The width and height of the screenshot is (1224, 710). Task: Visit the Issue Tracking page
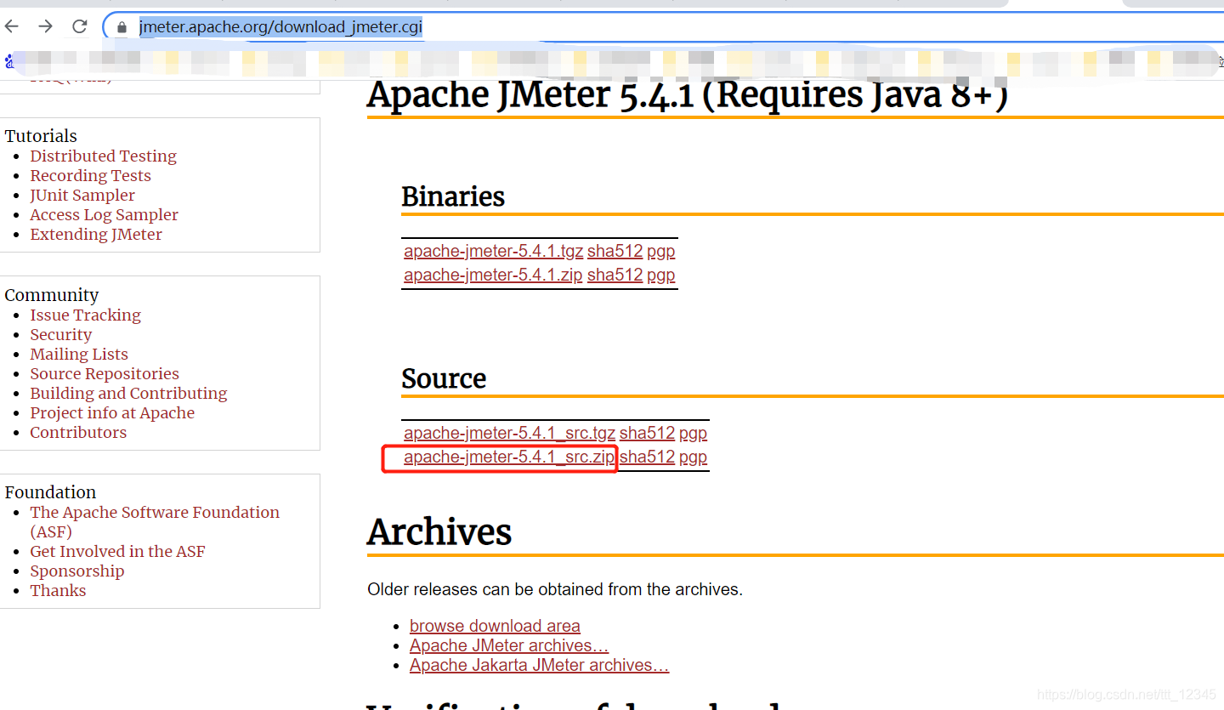coord(85,315)
